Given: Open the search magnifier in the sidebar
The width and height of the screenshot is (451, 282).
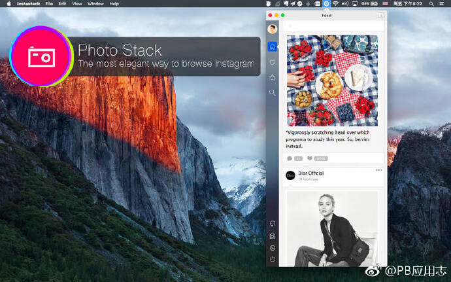Looking at the screenshot, I should pos(272,92).
